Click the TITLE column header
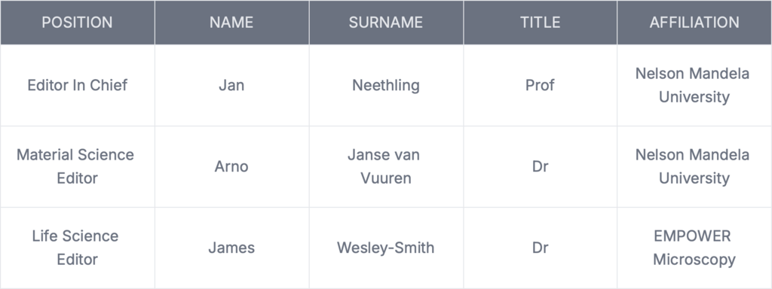This screenshot has height=289, width=772. pos(540,22)
